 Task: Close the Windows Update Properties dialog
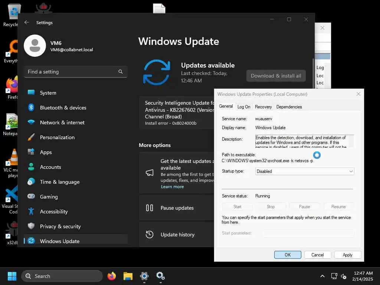[x=358, y=94]
